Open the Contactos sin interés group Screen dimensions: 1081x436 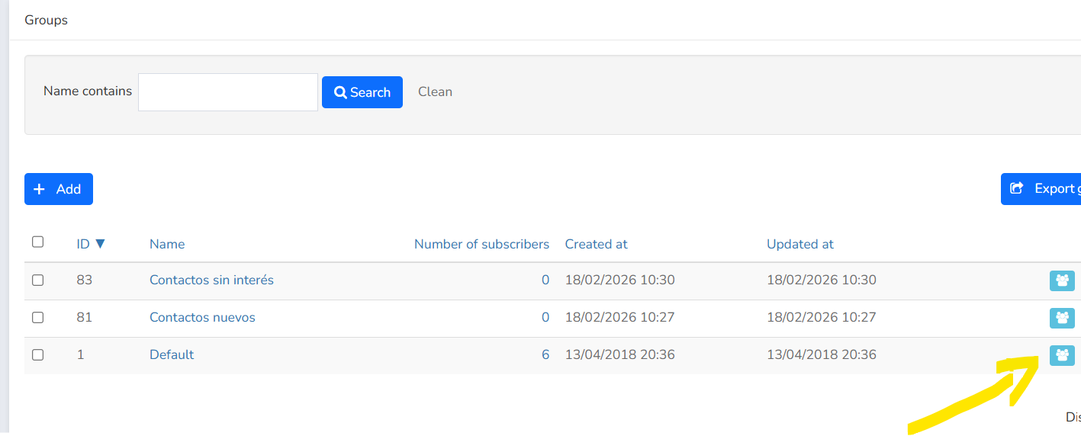[211, 280]
